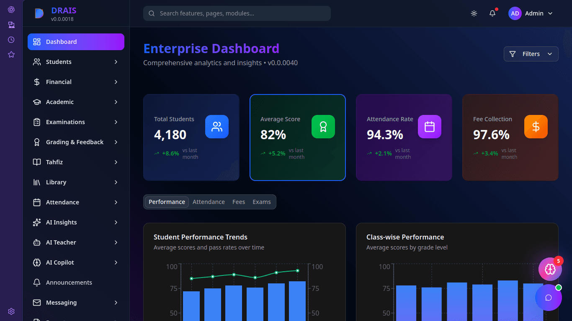The image size is (572, 321).
Task: Click the notification bell icon
Action: click(492, 13)
